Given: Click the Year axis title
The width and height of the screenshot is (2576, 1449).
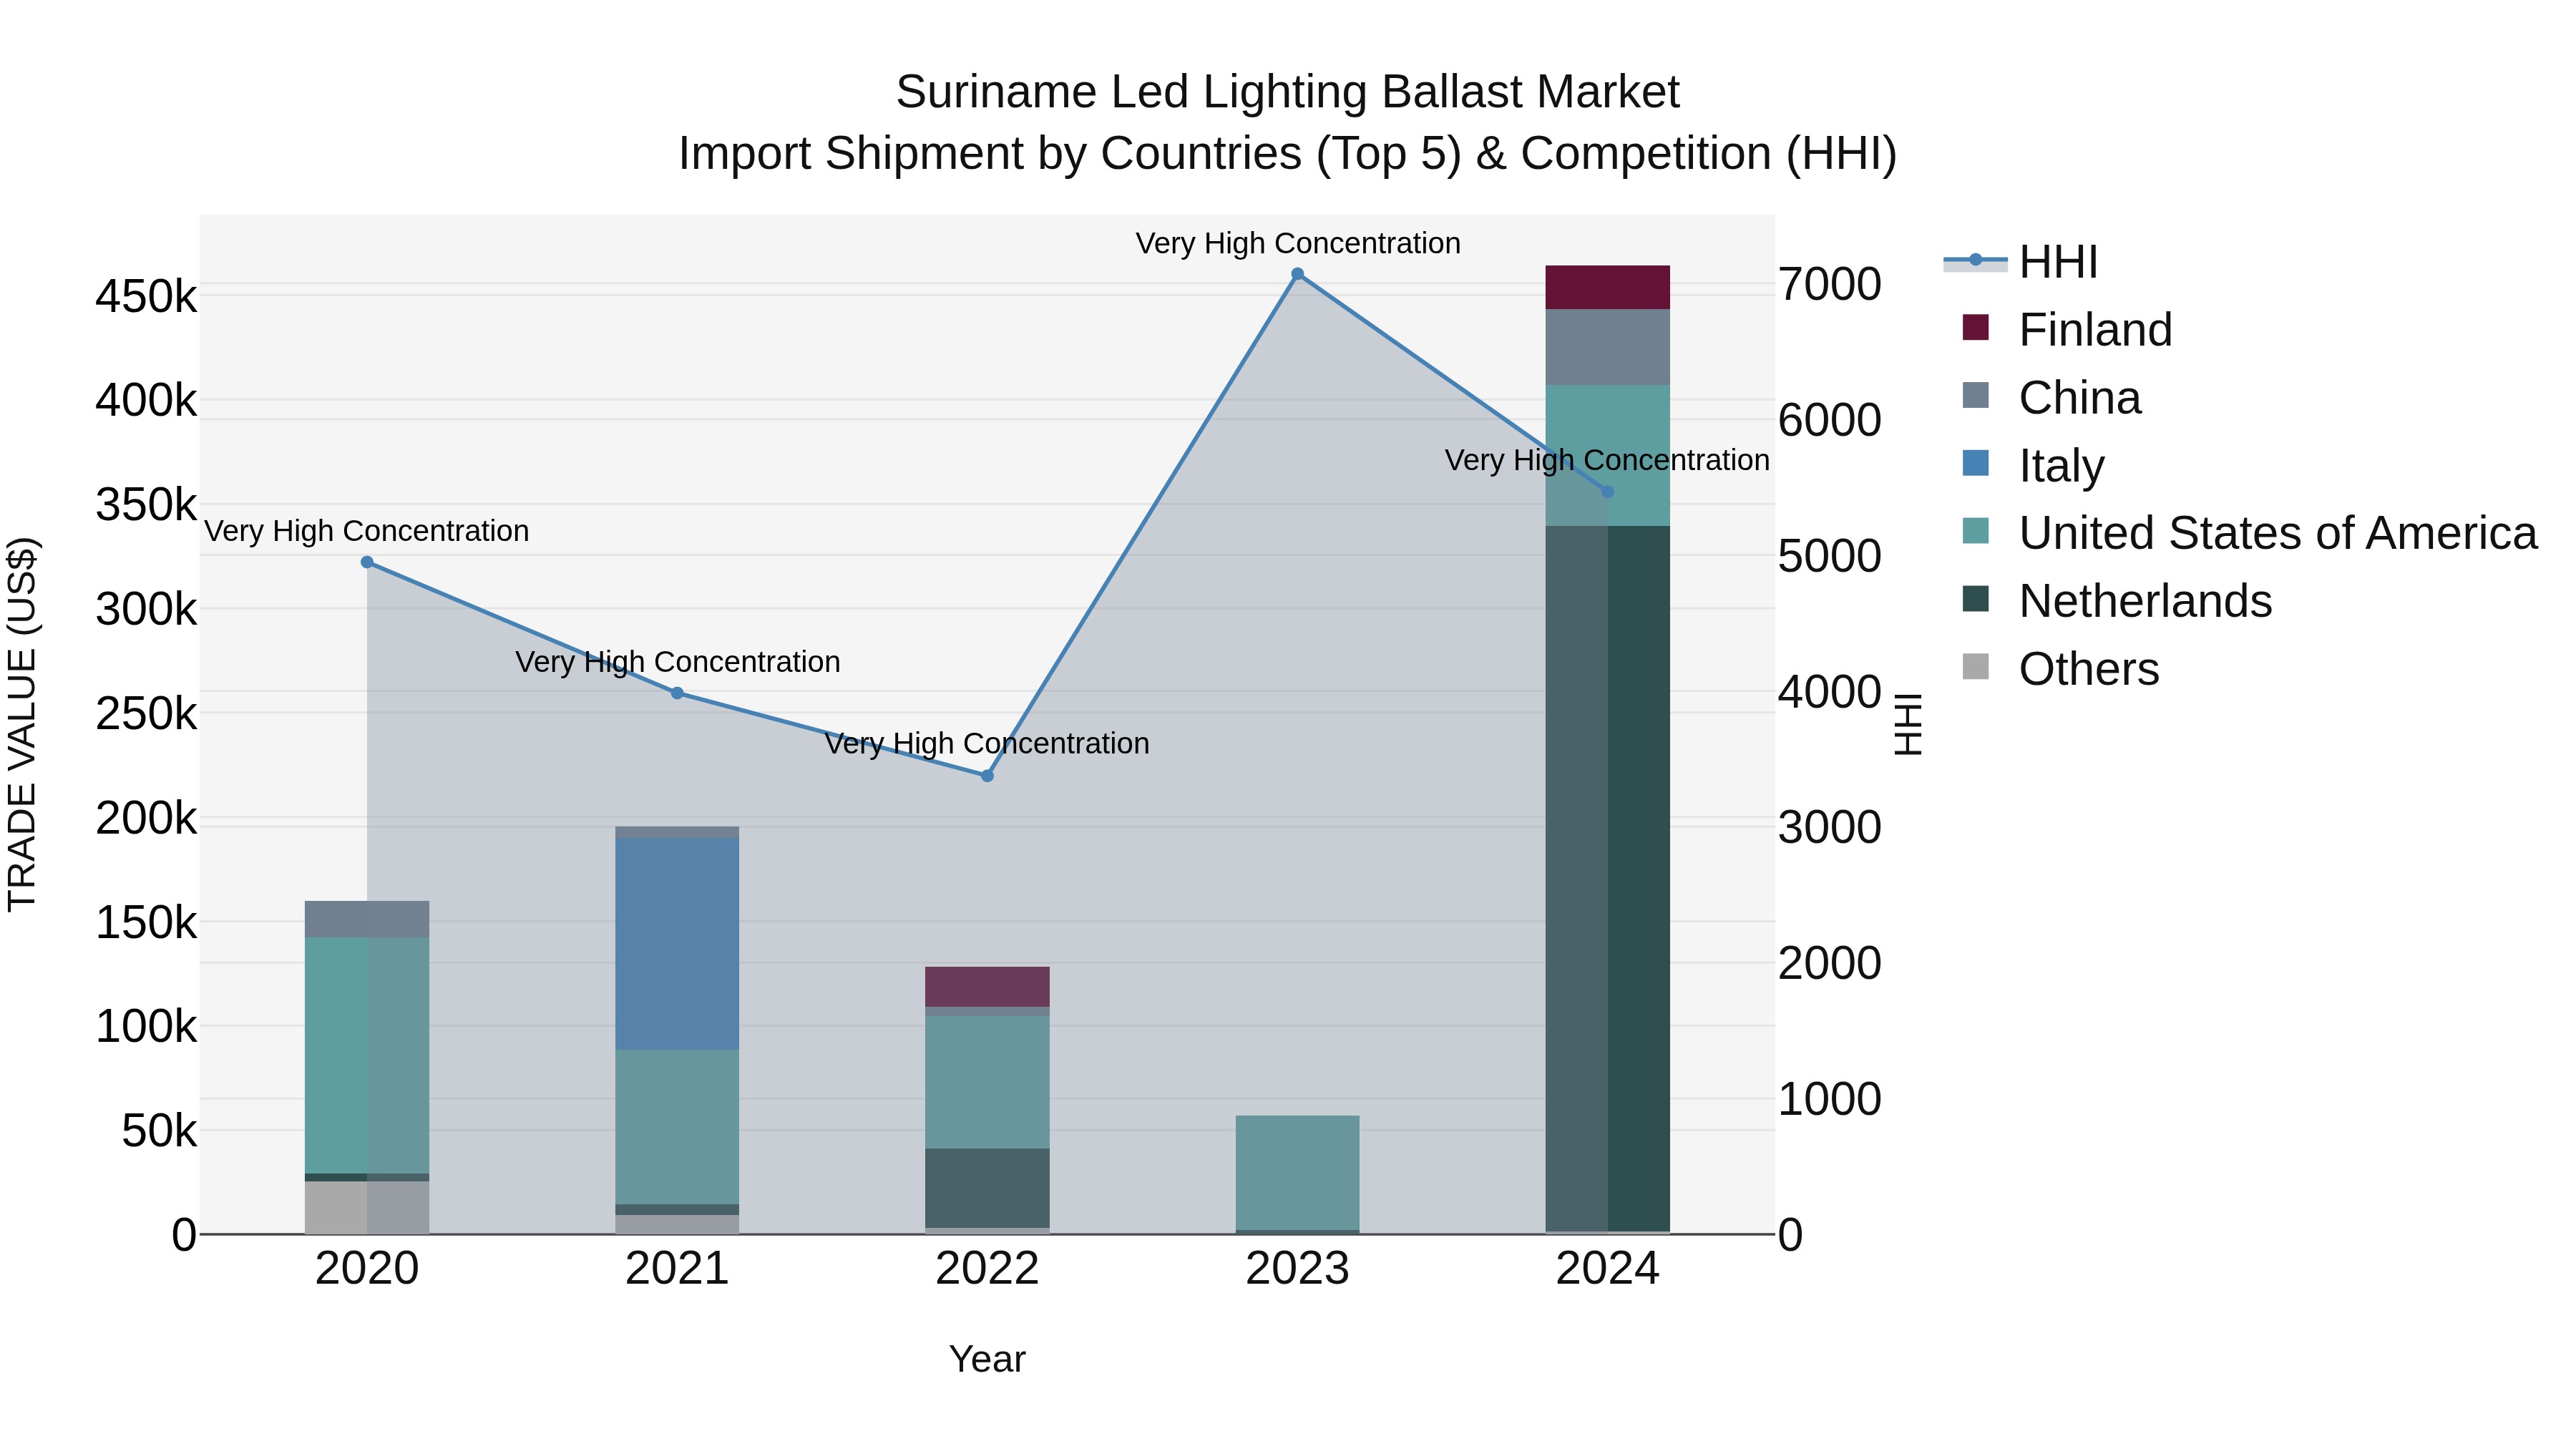Looking at the screenshot, I should [987, 1359].
